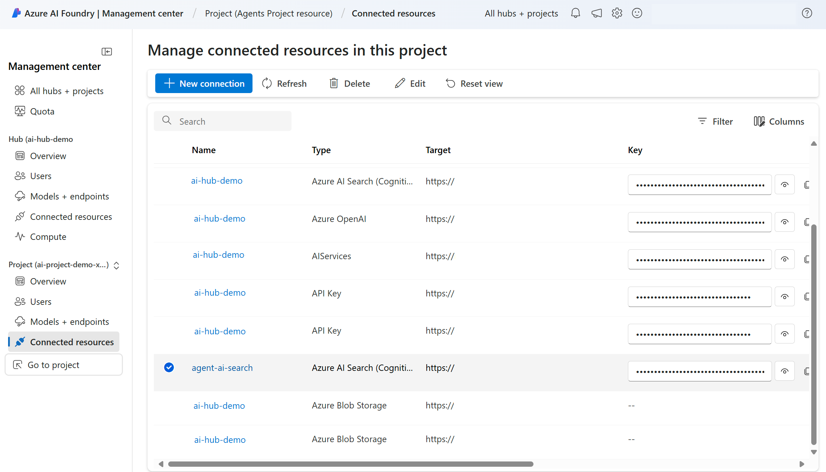Deselect the agent-ai-search row checkbox
826x472 pixels.
coord(169,367)
